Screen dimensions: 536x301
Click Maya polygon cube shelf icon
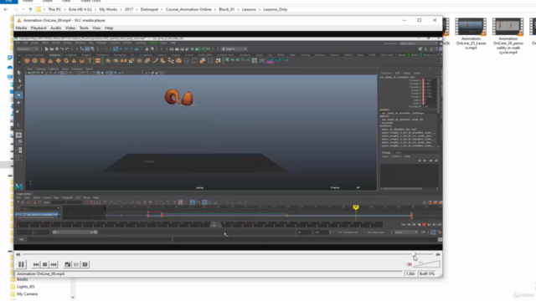35,61
